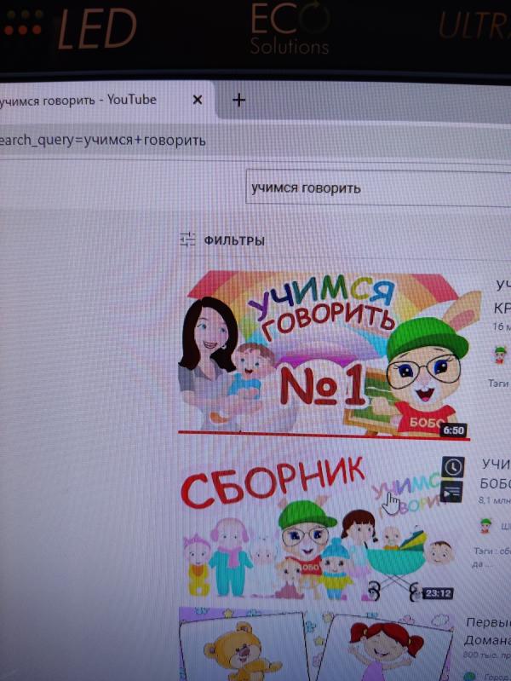
Task: Open the 'Учимся говорить №1' video thumbnail
Action: tap(324, 353)
